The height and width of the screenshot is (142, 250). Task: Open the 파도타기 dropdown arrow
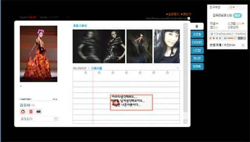click(x=55, y=119)
